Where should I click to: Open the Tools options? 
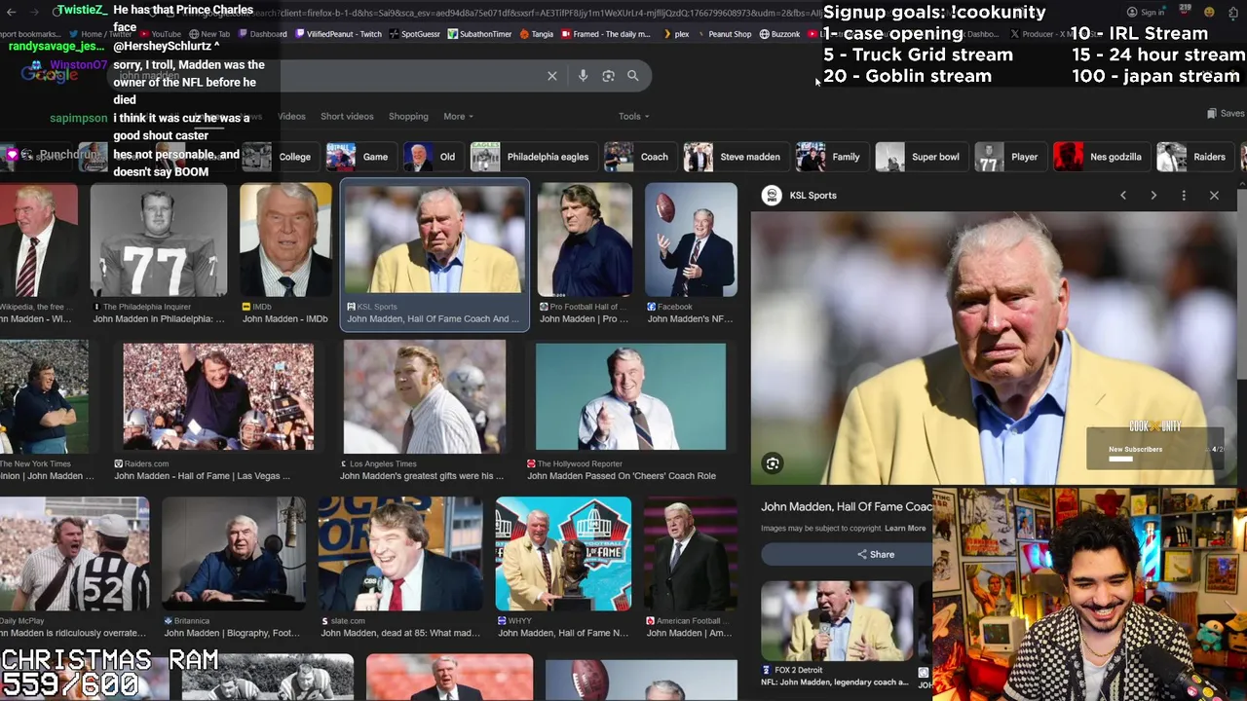tap(633, 117)
